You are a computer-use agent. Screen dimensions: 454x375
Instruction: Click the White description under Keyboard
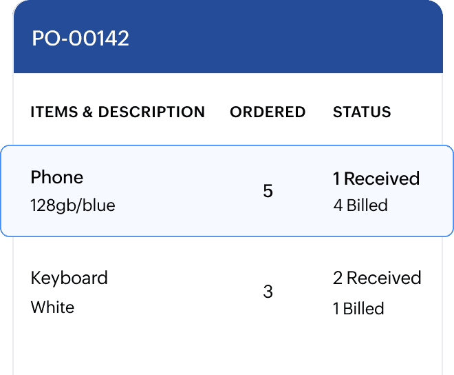[x=52, y=307]
